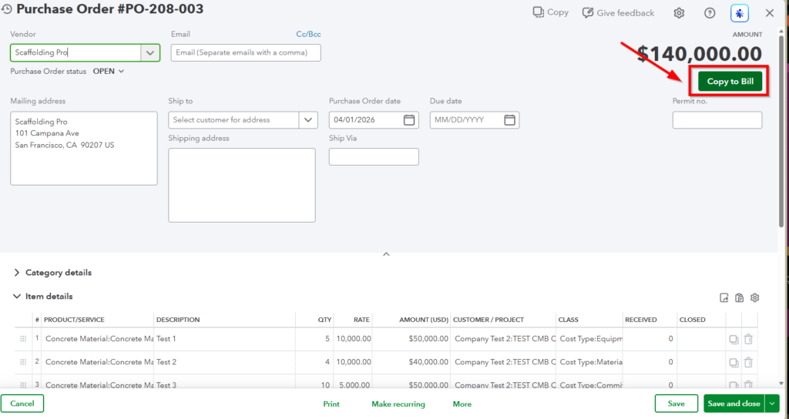Open the Vendor dropdown list
The image size is (789, 419).
[149, 52]
